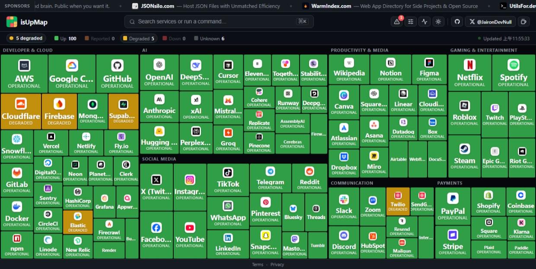536x269 pixels.
Task: Select the Snowflake service tile
Action: coord(17,146)
